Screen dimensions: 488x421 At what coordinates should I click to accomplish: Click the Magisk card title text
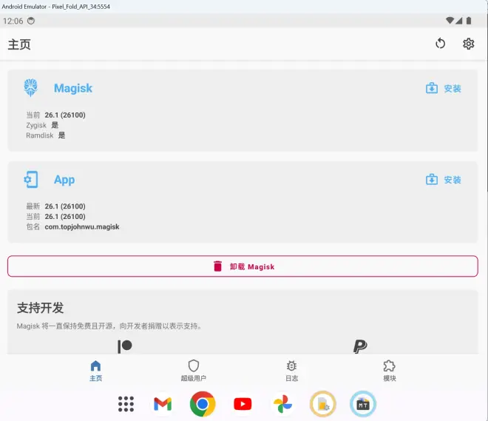(73, 88)
